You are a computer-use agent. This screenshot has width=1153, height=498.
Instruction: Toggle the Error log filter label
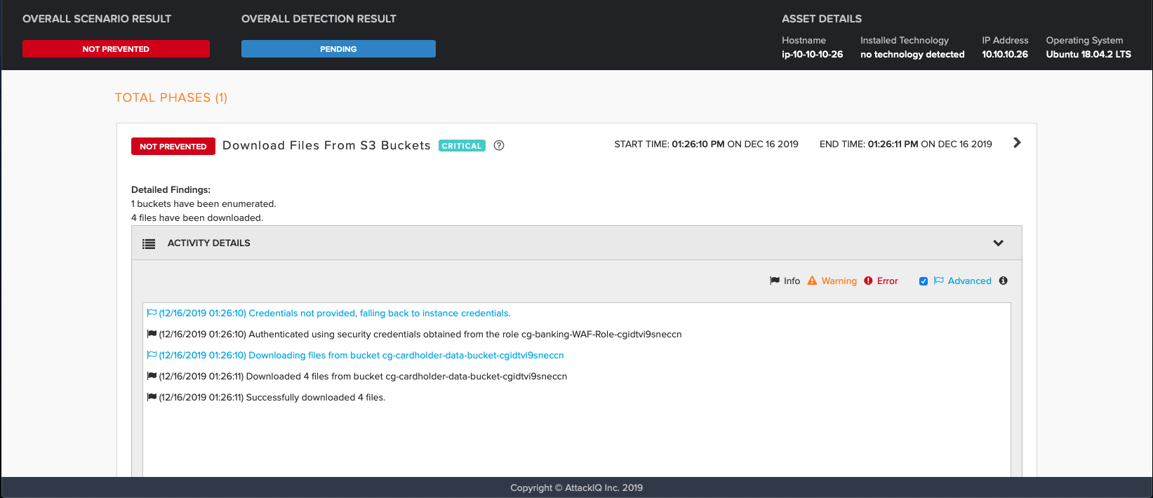887,281
